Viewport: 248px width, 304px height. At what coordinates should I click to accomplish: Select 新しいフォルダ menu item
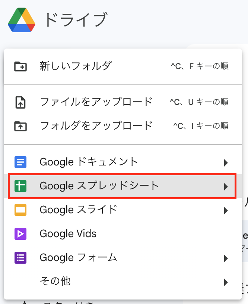pyautogui.click(x=76, y=66)
